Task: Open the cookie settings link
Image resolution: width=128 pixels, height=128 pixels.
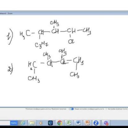Action: pyautogui.click(x=118, y=109)
